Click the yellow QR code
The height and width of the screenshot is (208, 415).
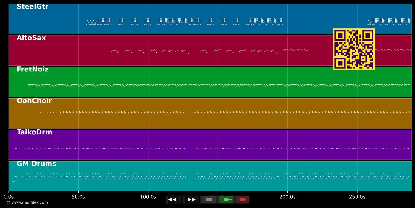(354, 49)
